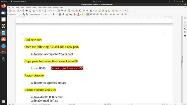187x105 pixels.
Task: Open the Tools menu
Action: tap(50, 7)
